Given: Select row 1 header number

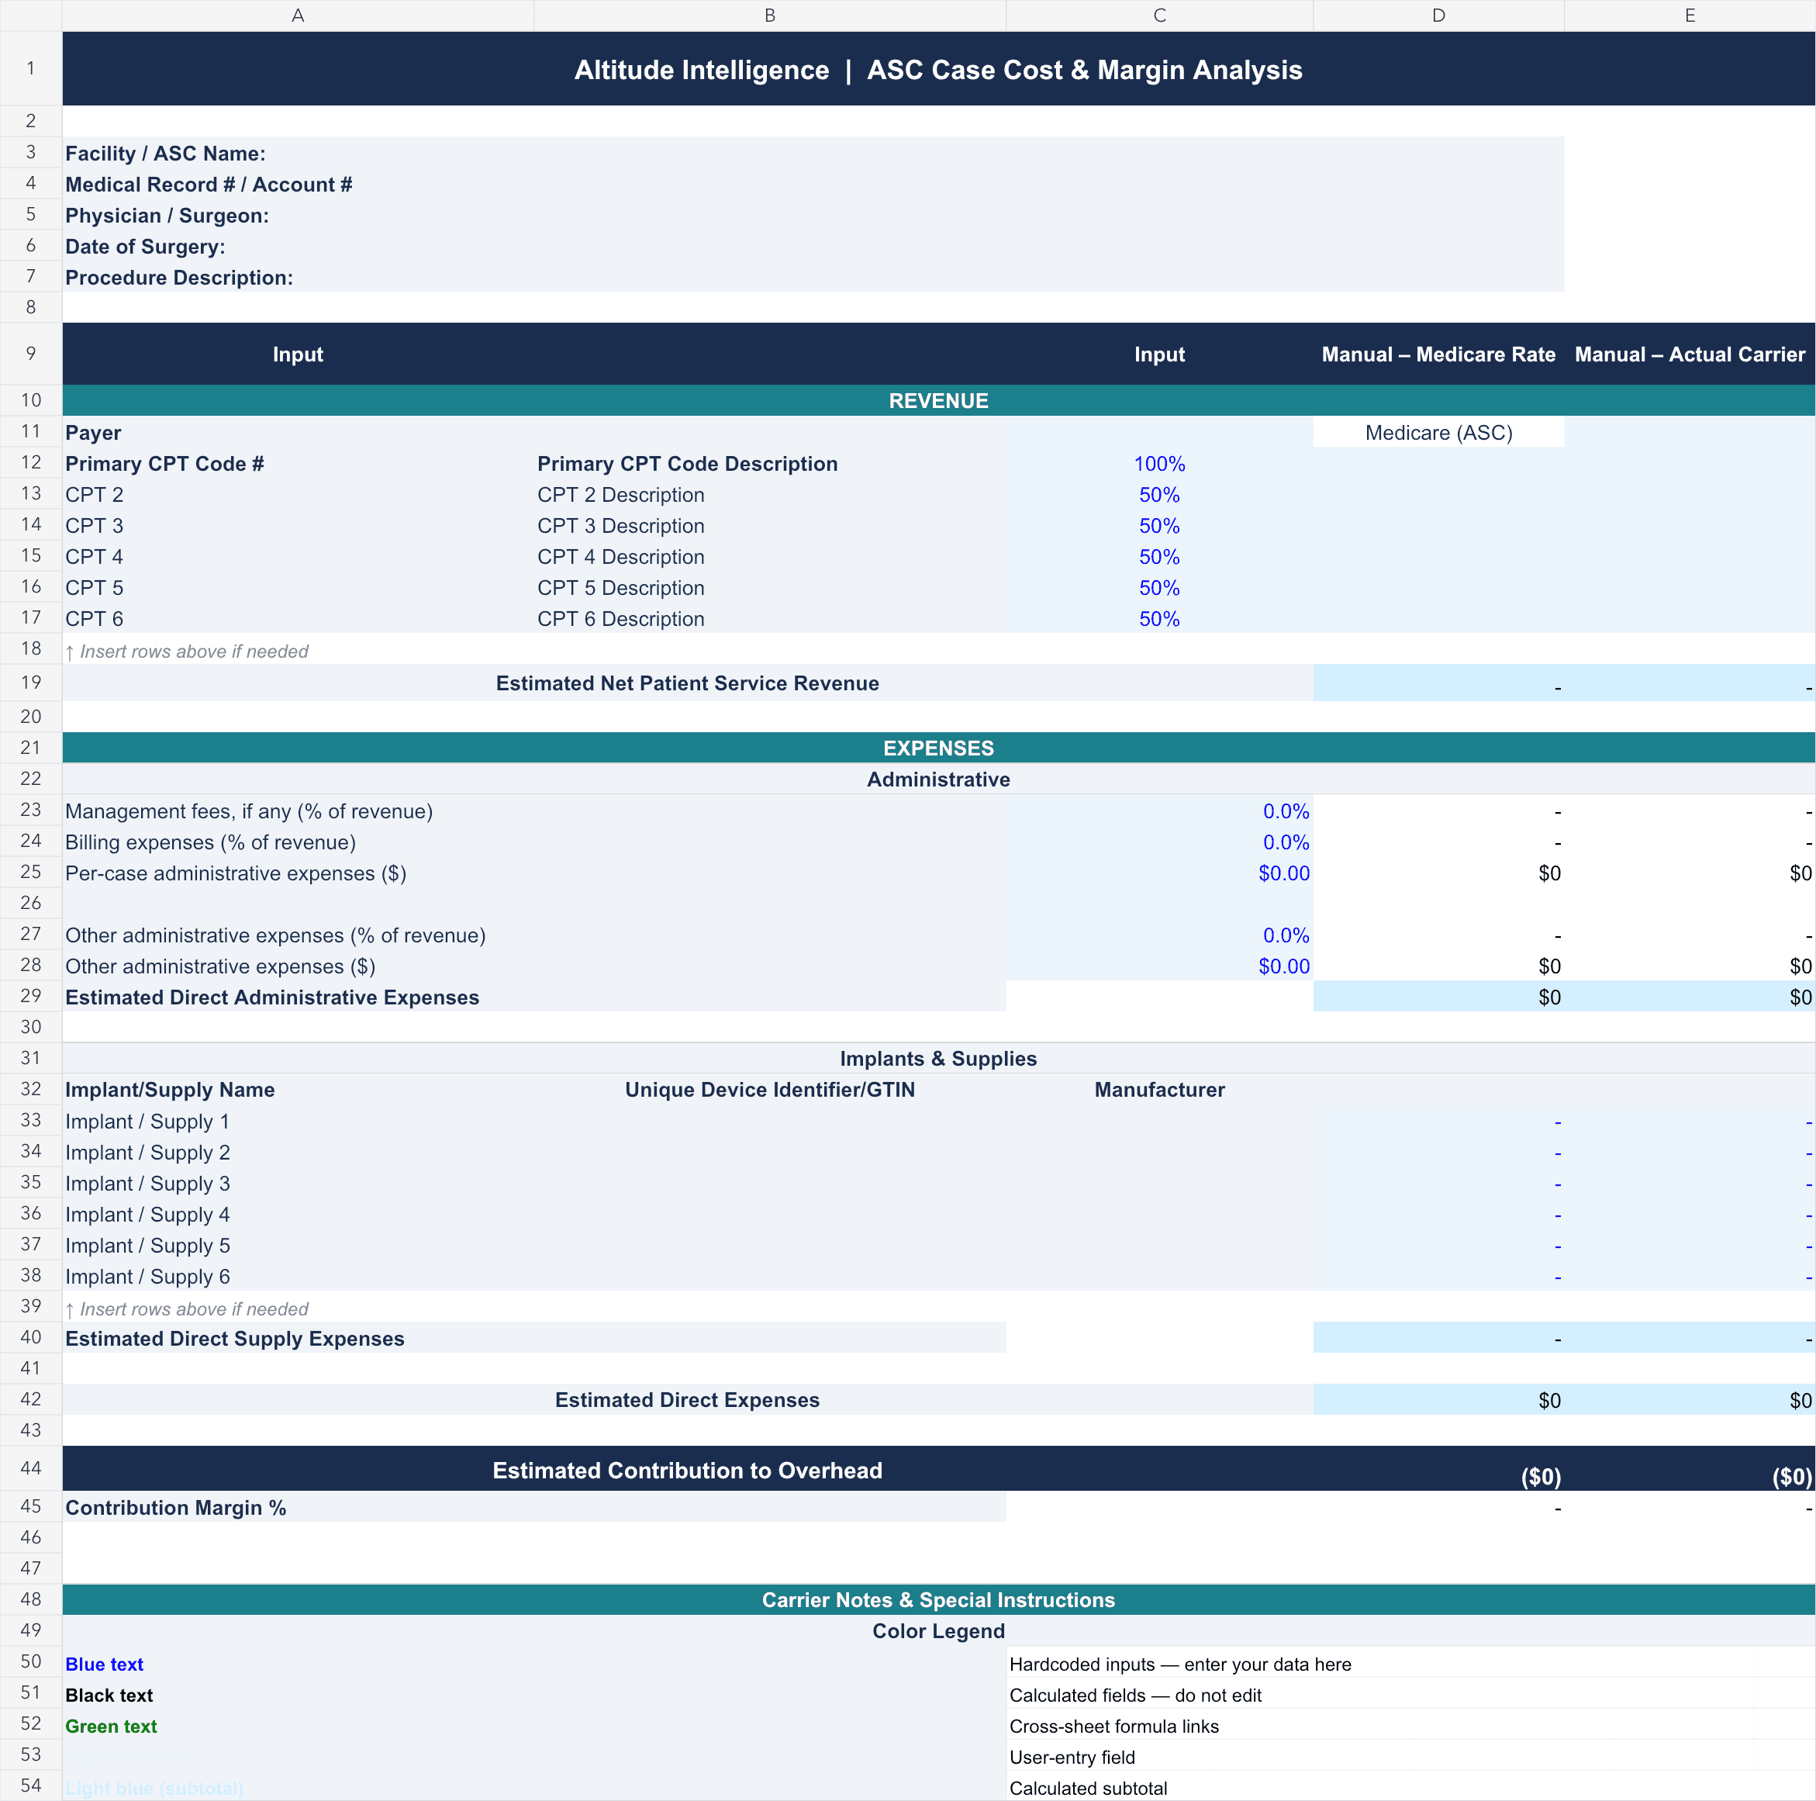Looking at the screenshot, I should tap(31, 68).
